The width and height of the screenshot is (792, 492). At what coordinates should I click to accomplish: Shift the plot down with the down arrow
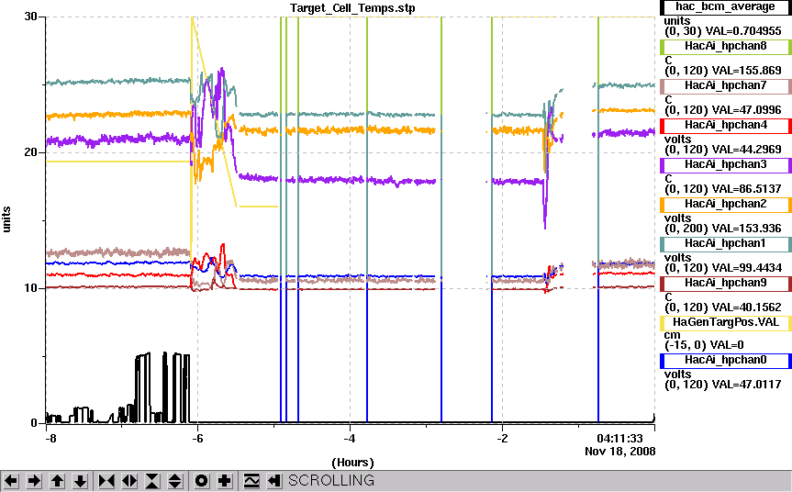tap(81, 480)
